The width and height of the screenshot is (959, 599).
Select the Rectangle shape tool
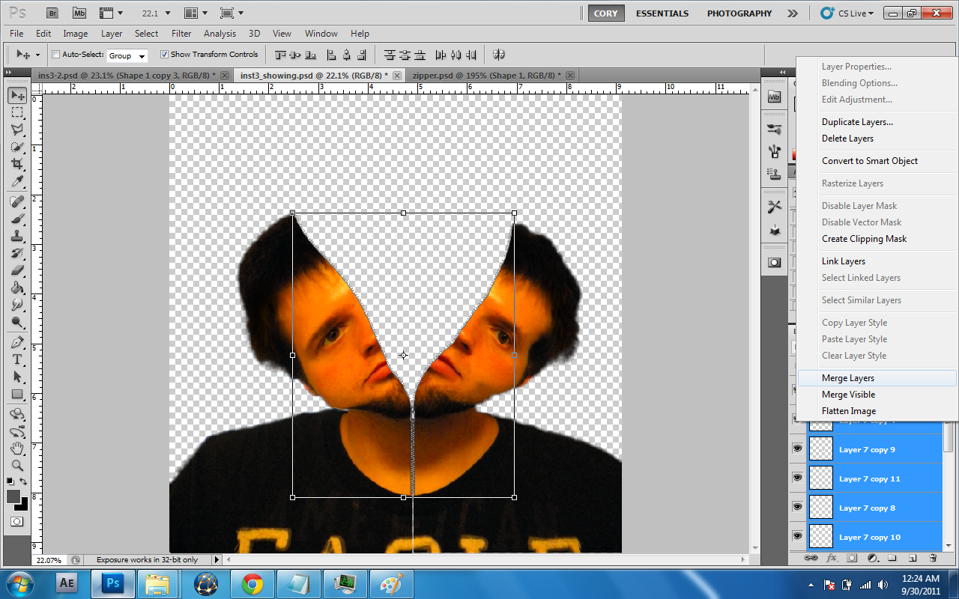point(17,394)
